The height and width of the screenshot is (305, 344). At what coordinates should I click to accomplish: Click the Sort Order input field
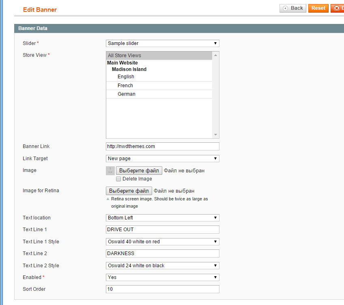(x=163, y=289)
